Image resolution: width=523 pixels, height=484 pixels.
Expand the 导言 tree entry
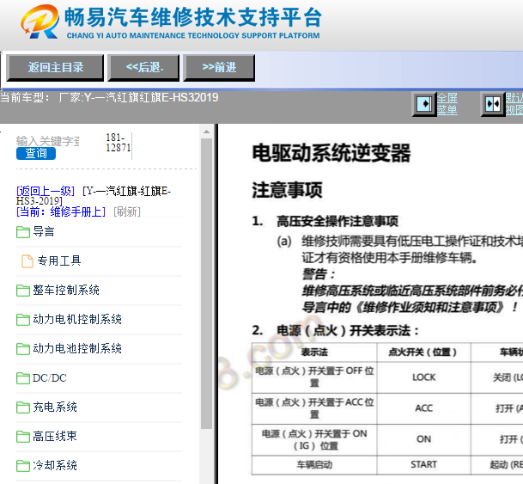43,231
